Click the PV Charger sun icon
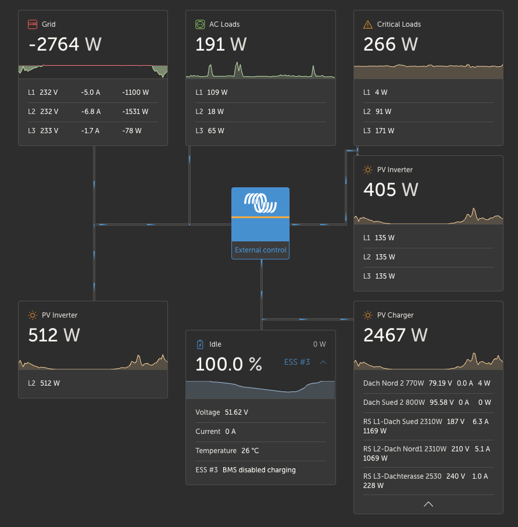 click(368, 315)
